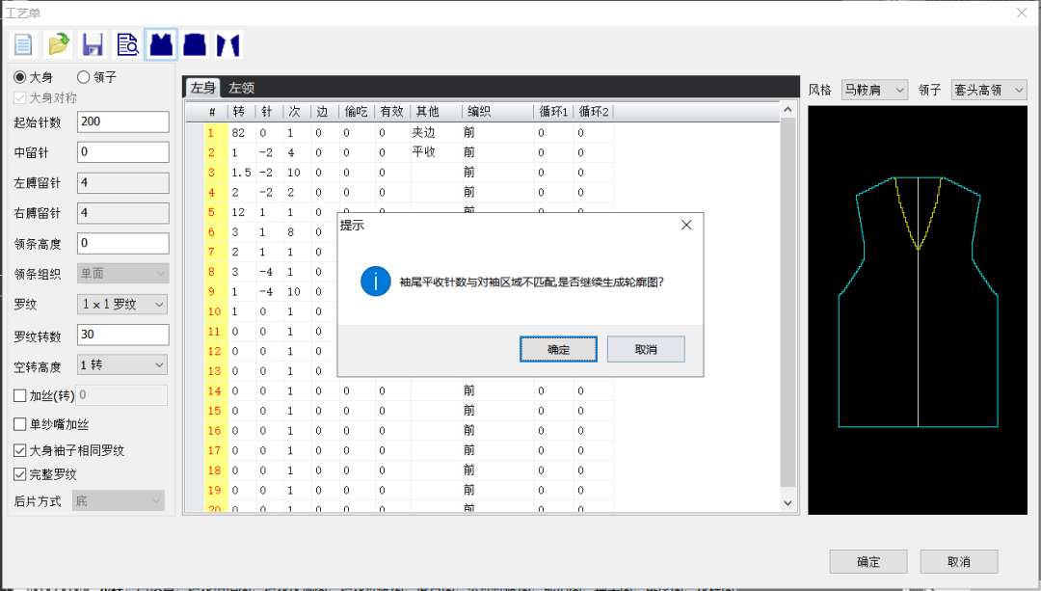Viewport: 1041px width, 591px height.
Task: Click the new document toolbar icon
Action: pos(23,44)
